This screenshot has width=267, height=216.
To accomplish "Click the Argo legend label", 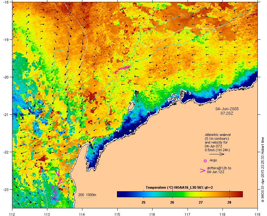I will 213,160.
